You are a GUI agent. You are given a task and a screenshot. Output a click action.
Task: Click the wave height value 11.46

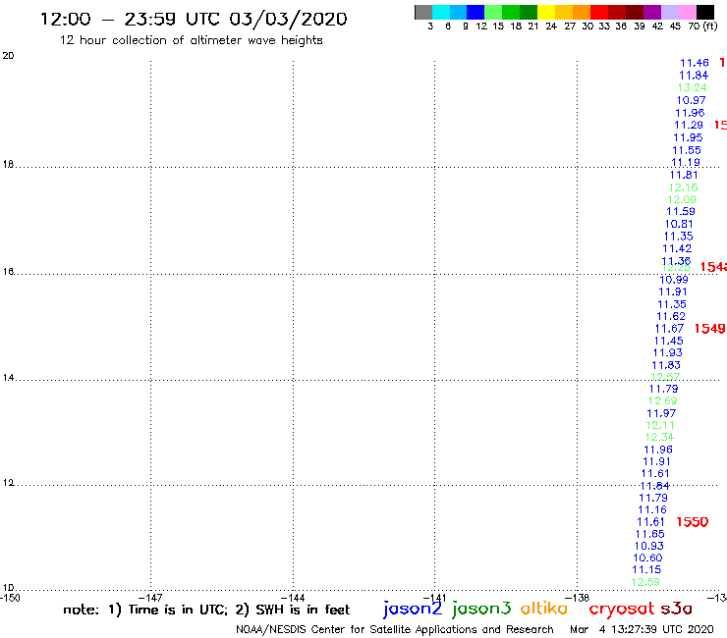coord(694,63)
